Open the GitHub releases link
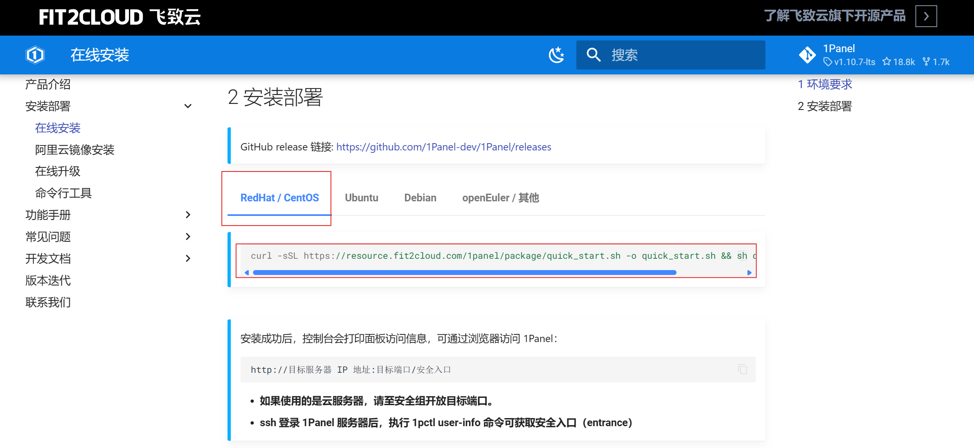The image size is (974, 448). point(443,147)
